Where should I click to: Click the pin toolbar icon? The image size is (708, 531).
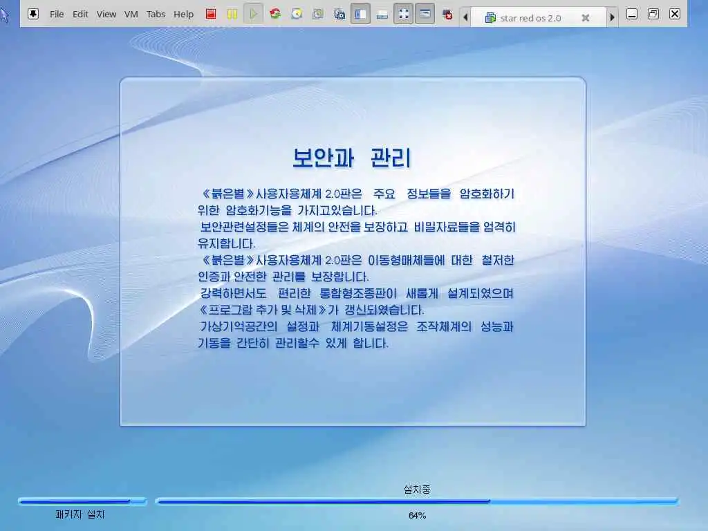tap(33, 14)
